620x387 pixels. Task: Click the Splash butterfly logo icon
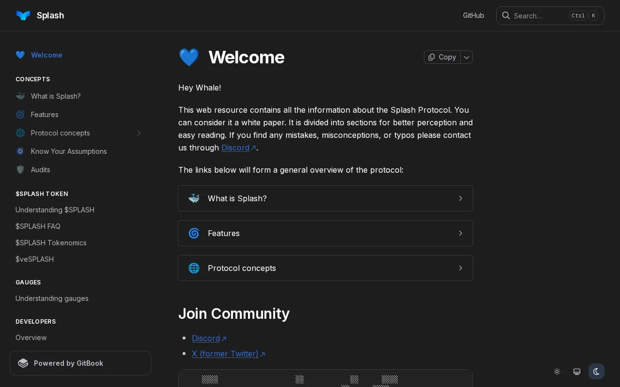point(23,15)
